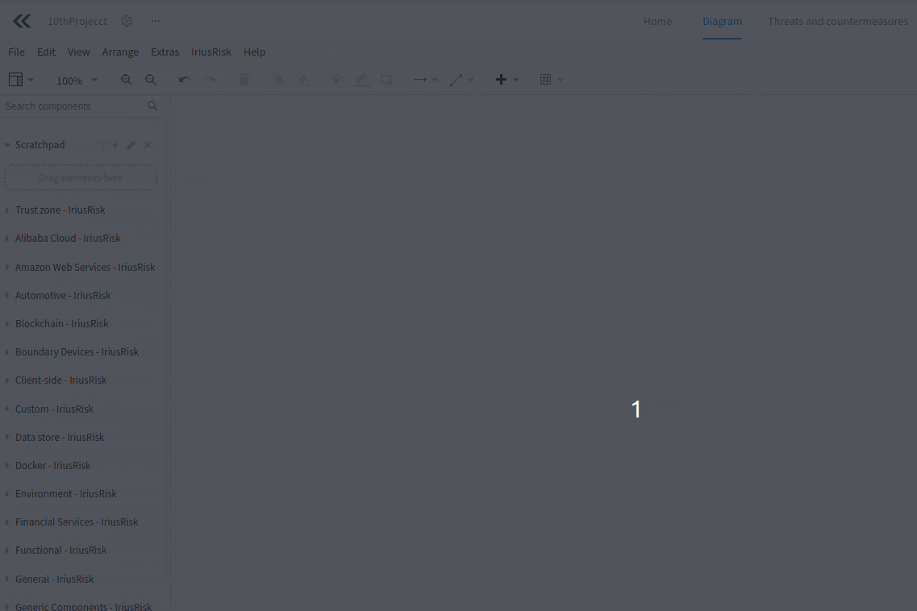Open the Edit menu
This screenshot has height=611, width=917.
pyautogui.click(x=46, y=52)
